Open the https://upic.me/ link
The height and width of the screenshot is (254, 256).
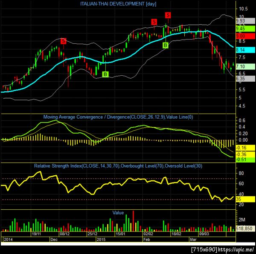point(236,249)
